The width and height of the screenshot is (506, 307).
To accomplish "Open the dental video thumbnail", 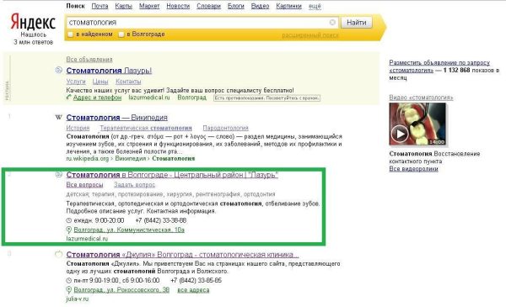I will tap(417, 124).
